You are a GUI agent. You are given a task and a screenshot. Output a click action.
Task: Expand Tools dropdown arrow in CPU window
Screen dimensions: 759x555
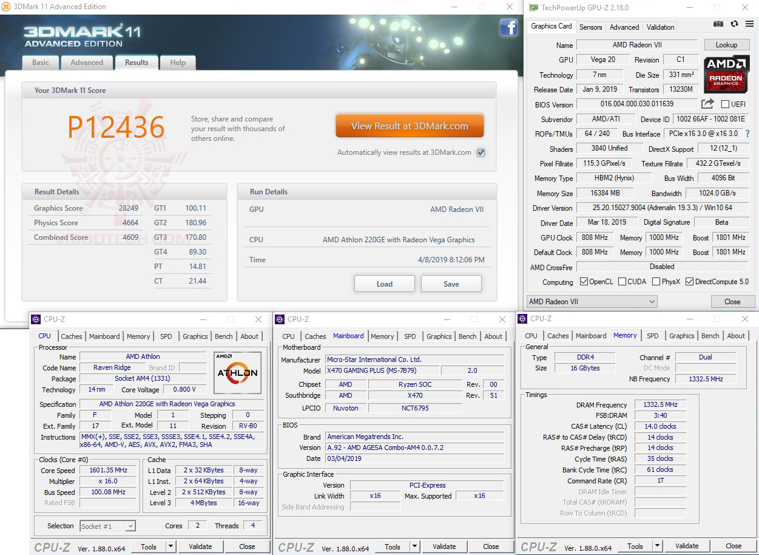(171, 546)
